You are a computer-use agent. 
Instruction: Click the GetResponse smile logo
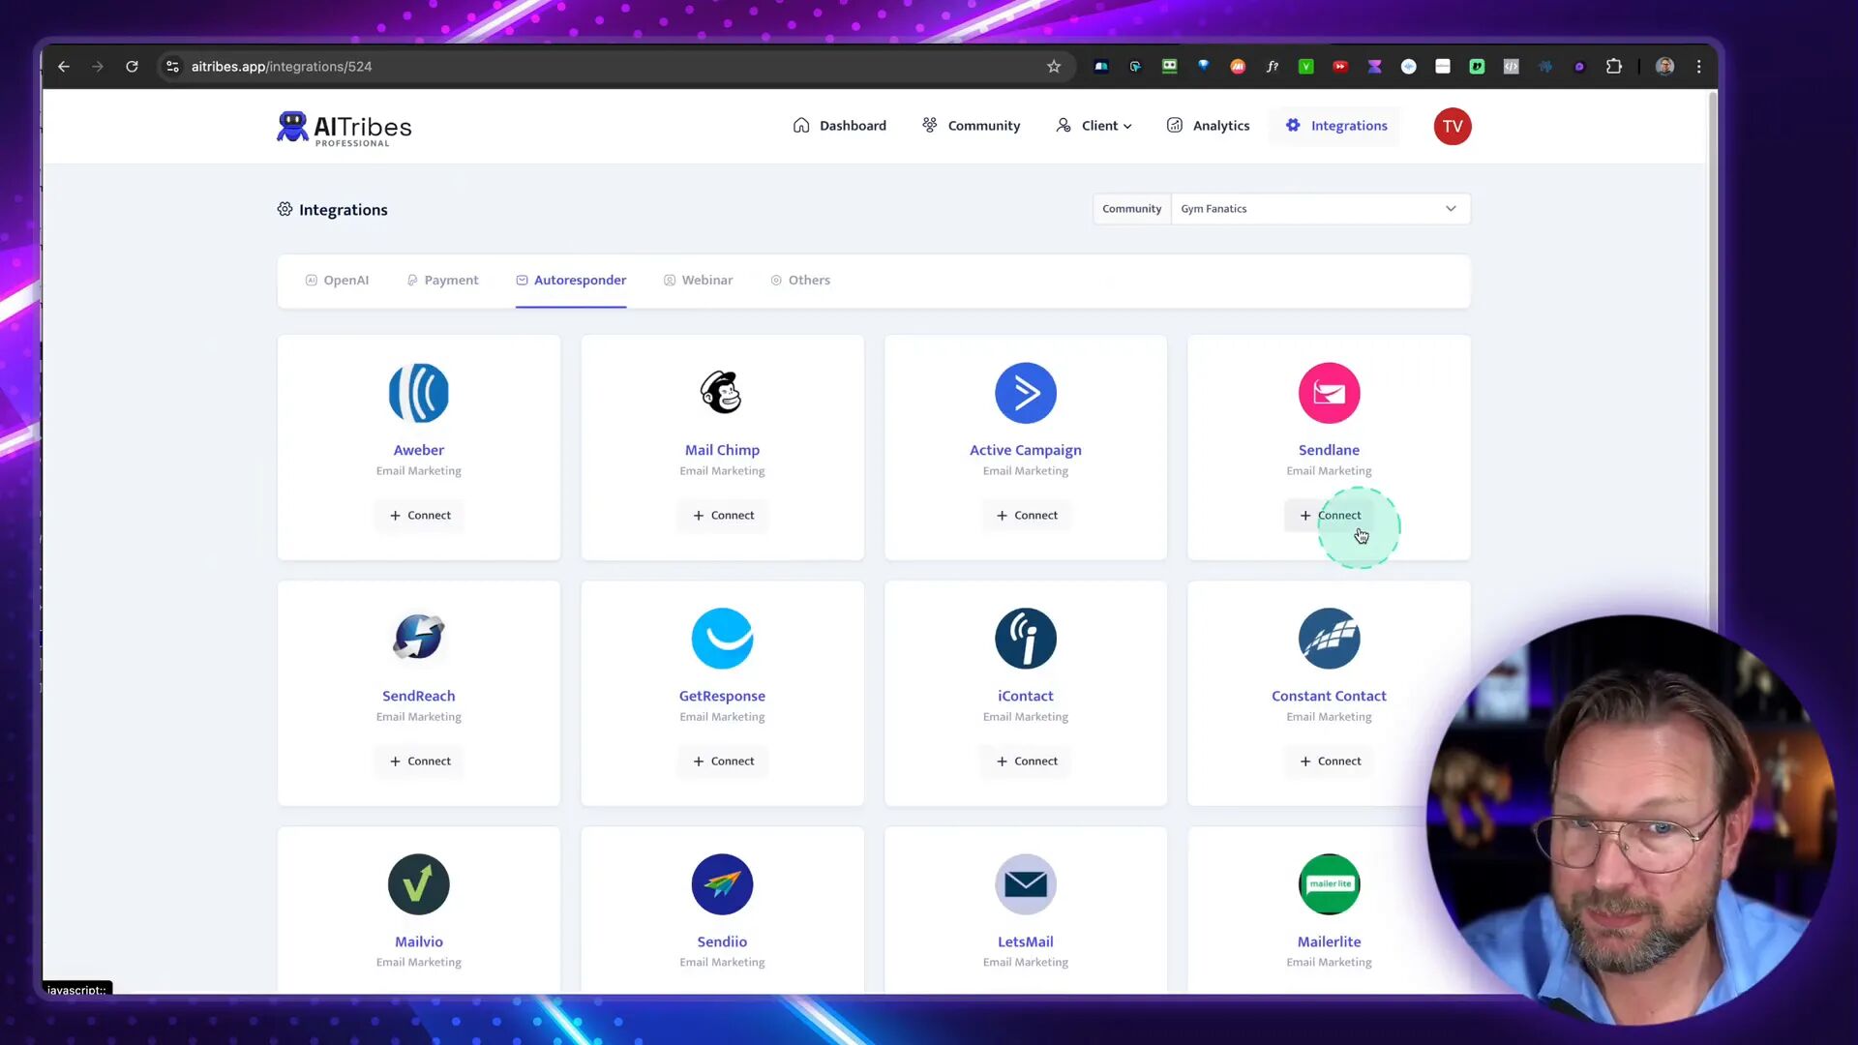722,639
